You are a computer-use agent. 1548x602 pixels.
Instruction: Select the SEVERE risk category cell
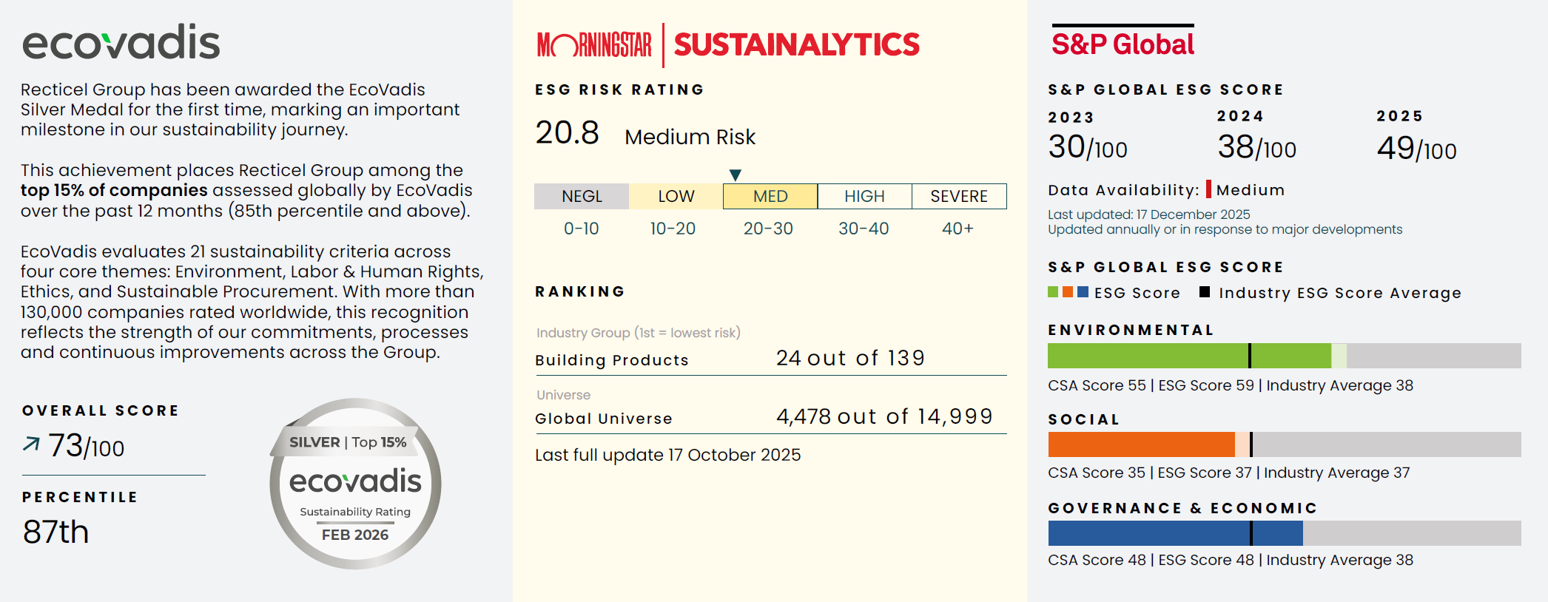click(959, 197)
